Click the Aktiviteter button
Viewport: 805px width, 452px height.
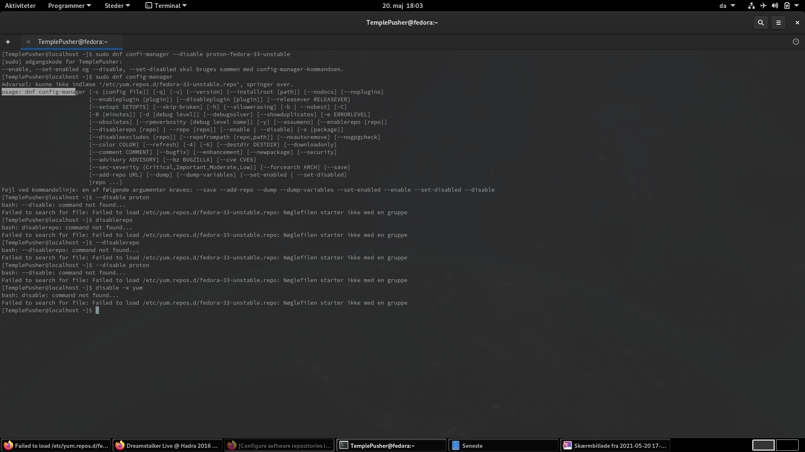point(20,6)
